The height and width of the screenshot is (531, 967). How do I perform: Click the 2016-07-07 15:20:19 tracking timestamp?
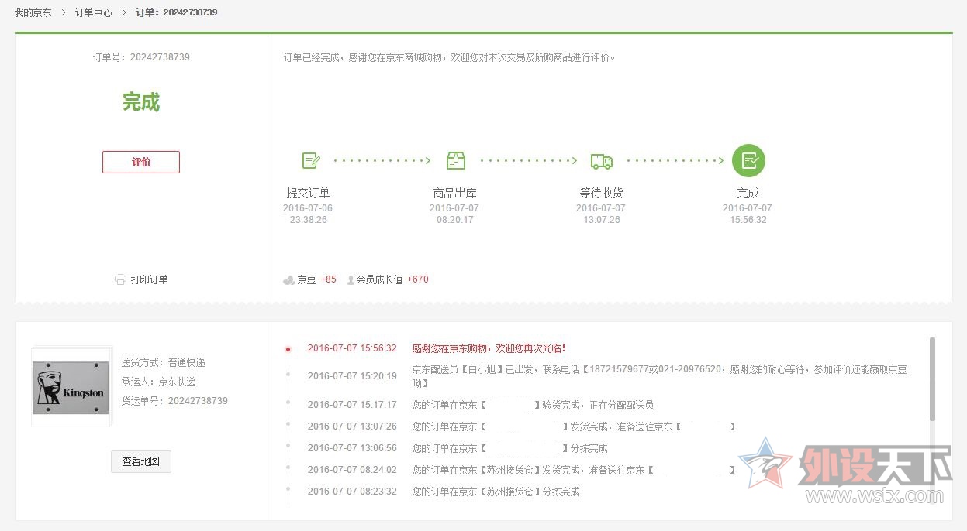[x=352, y=376]
